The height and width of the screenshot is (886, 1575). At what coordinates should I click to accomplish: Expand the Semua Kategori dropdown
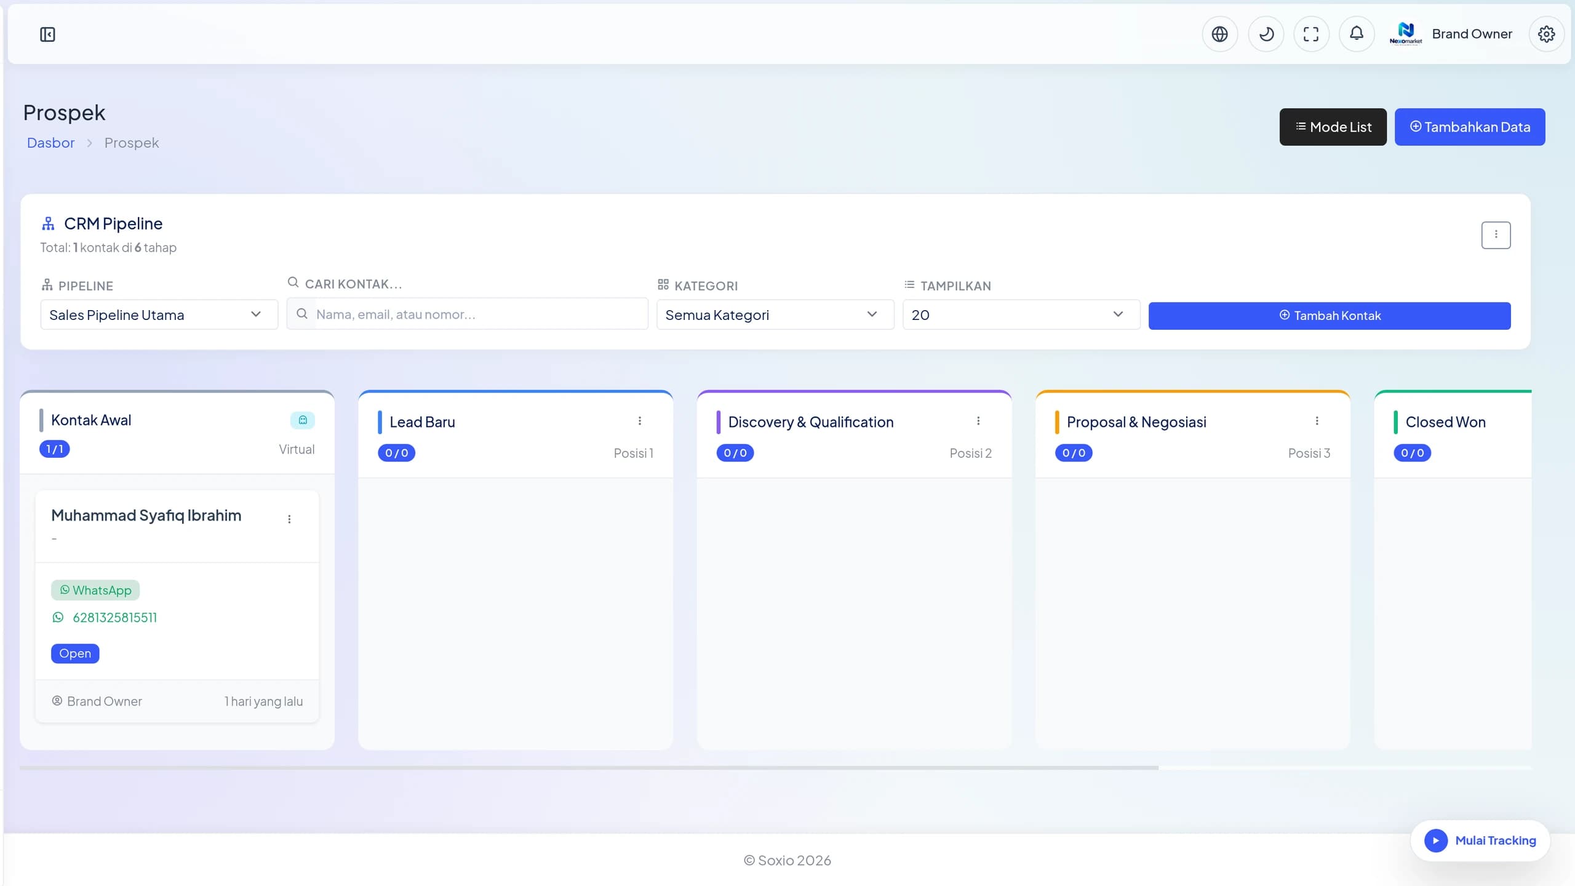click(775, 314)
